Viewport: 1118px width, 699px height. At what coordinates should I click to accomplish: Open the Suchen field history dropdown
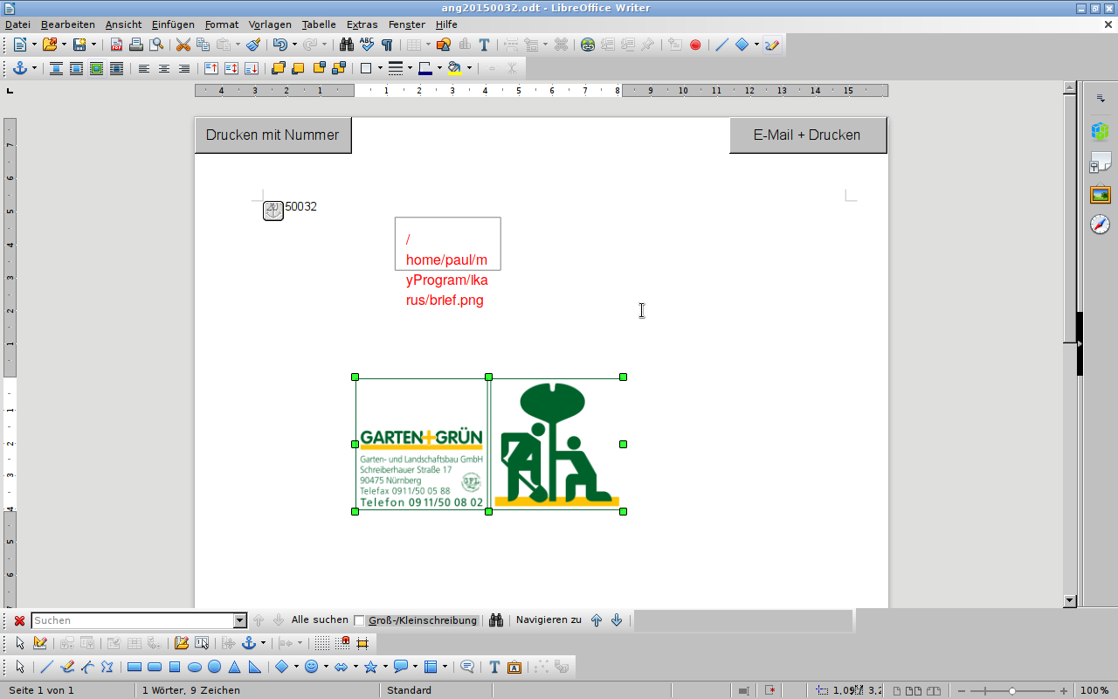pyautogui.click(x=240, y=620)
